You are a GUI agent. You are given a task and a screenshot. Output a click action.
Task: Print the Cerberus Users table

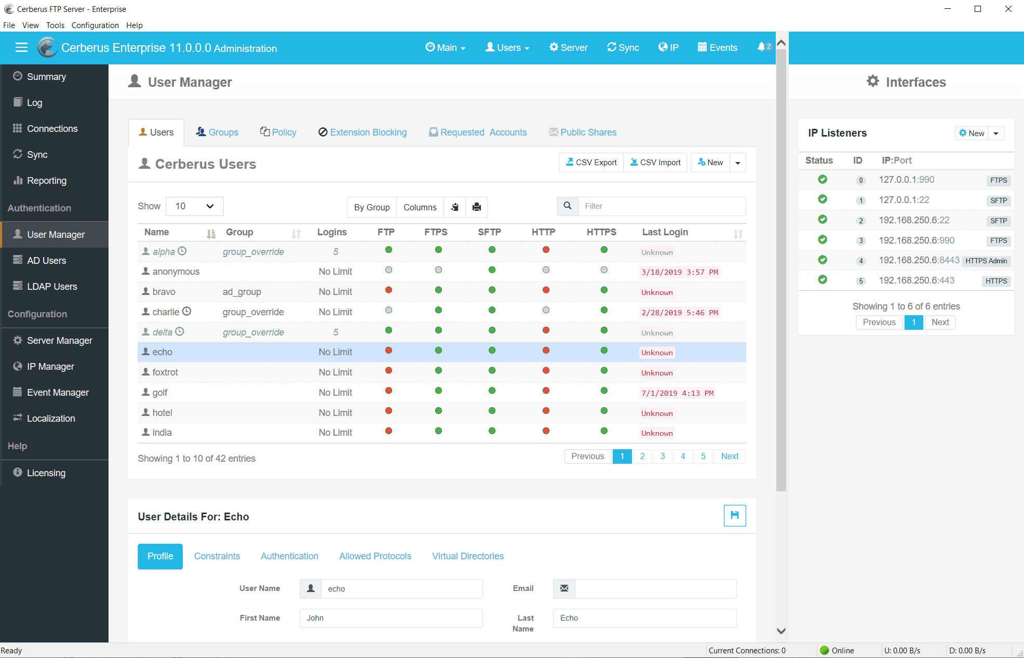tap(476, 207)
